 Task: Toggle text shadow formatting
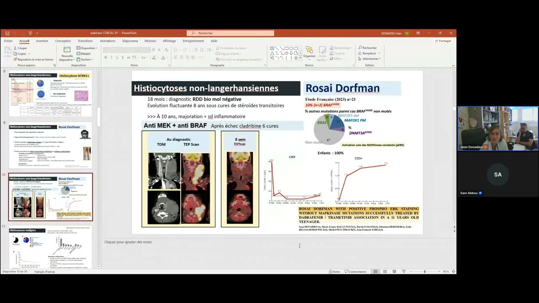(123, 57)
